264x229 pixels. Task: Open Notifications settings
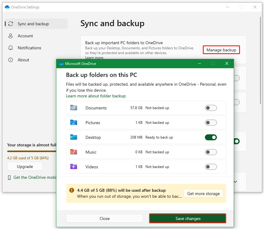point(36,48)
